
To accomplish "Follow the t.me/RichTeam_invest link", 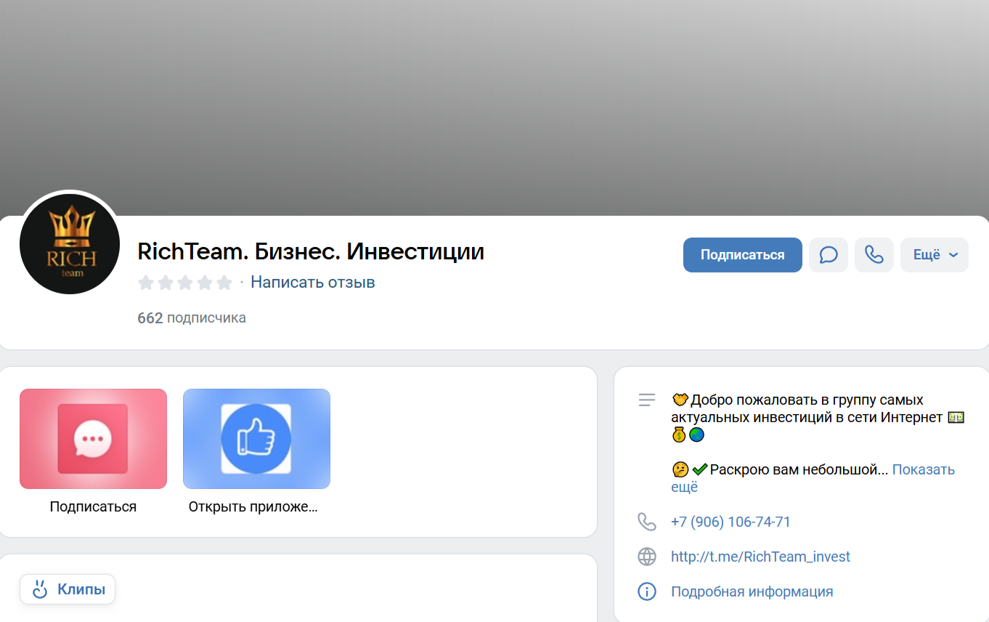I will pos(760,557).
